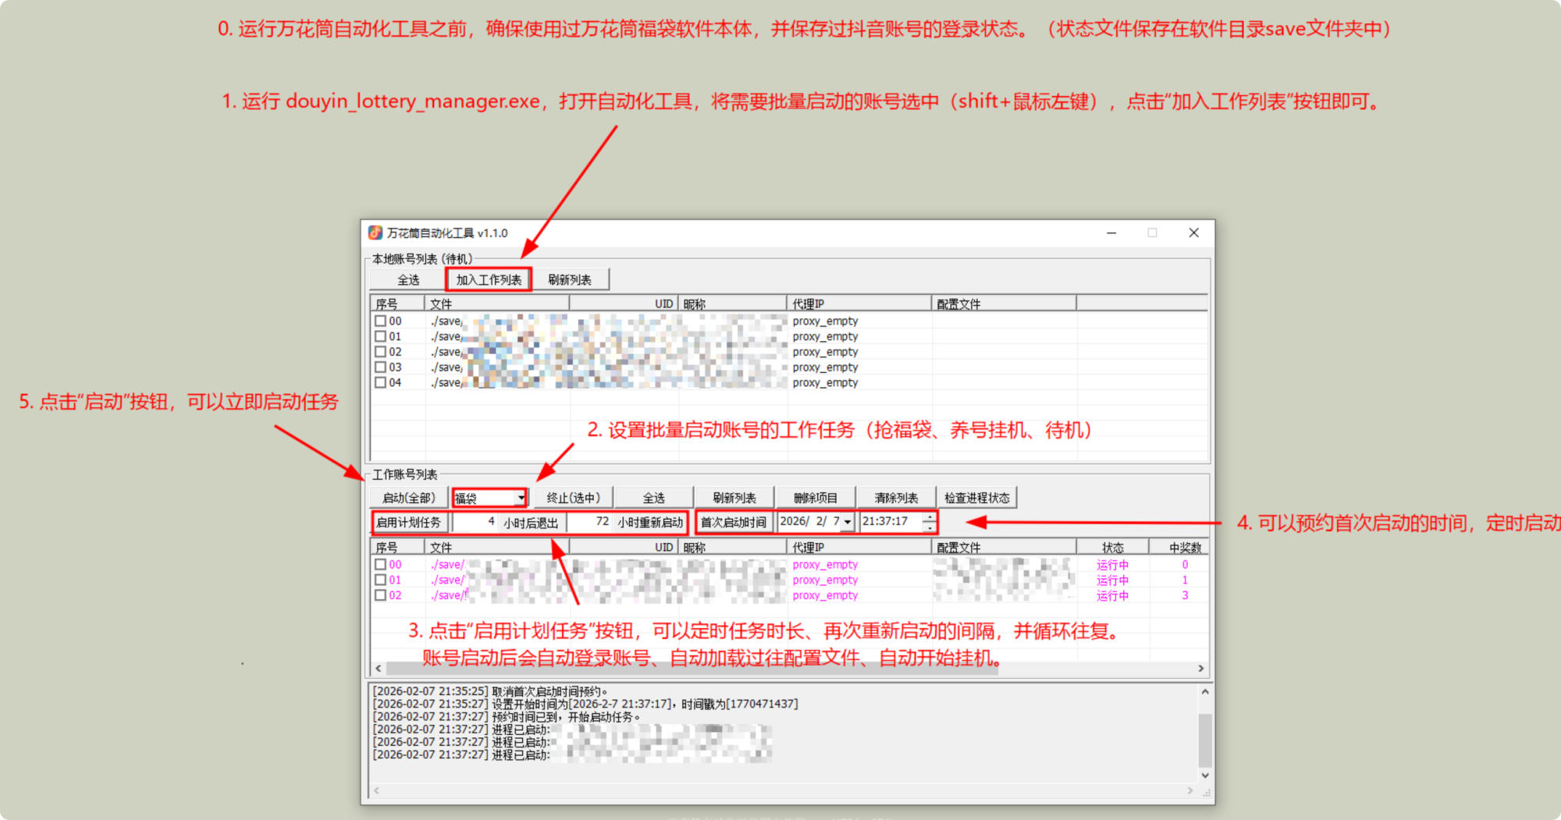This screenshot has height=820, width=1561.
Task: Click the time spinner up arrow
Action: (929, 516)
